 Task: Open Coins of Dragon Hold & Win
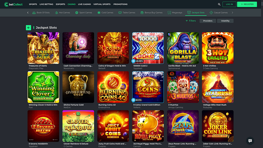113,48
